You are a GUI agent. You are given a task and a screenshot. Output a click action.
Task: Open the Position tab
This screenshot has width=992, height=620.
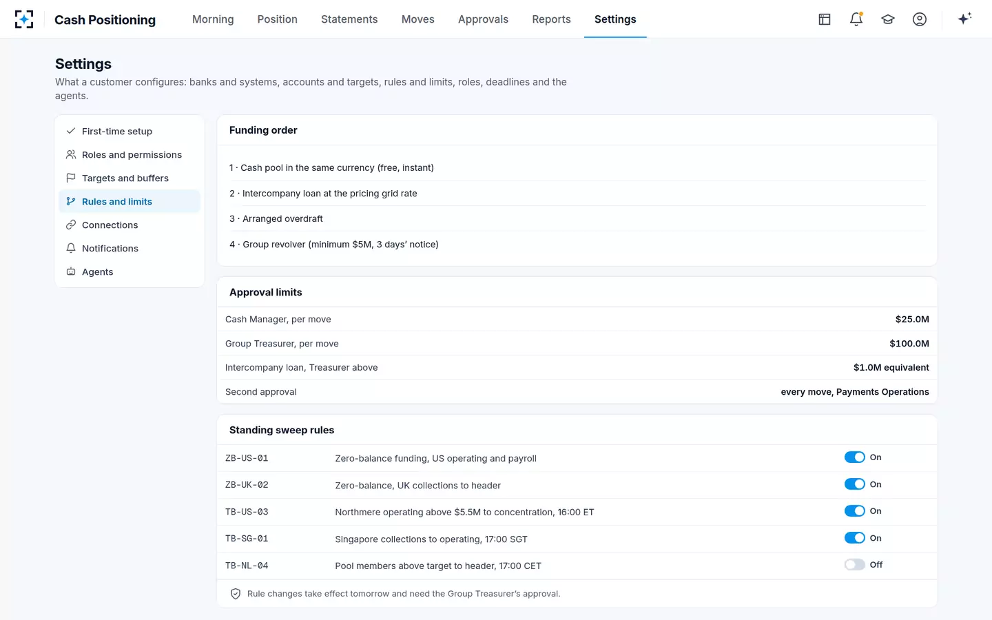coord(278,19)
